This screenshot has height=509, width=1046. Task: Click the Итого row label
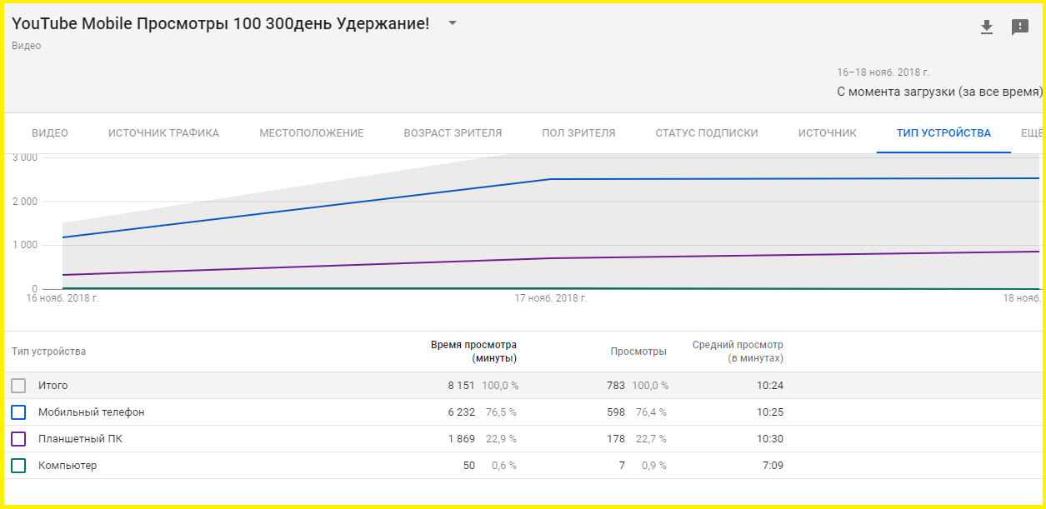[x=53, y=386]
